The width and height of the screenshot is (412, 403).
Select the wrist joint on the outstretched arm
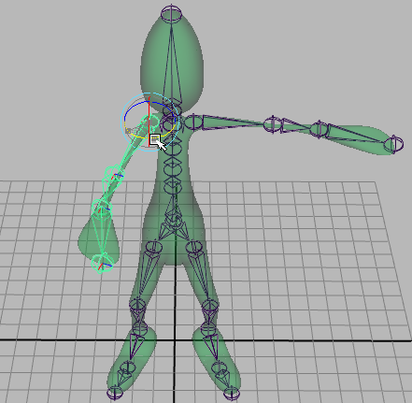319,129
